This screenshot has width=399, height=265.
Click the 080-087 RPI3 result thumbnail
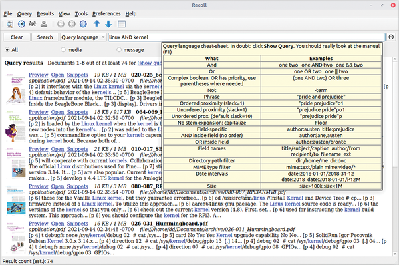click(16, 200)
